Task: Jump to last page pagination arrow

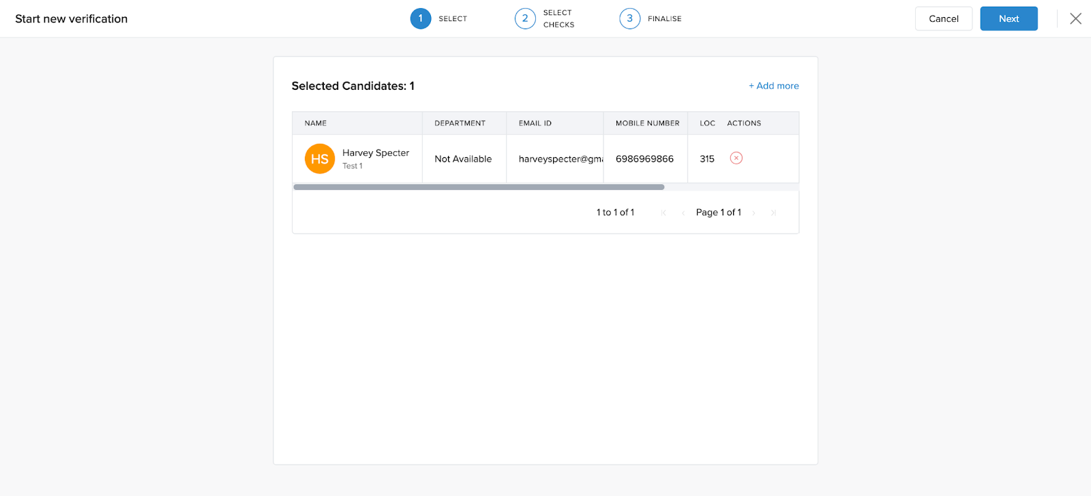Action: pos(773,213)
